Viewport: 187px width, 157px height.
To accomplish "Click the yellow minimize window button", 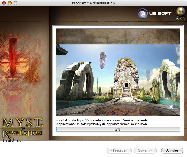I will (10, 3).
